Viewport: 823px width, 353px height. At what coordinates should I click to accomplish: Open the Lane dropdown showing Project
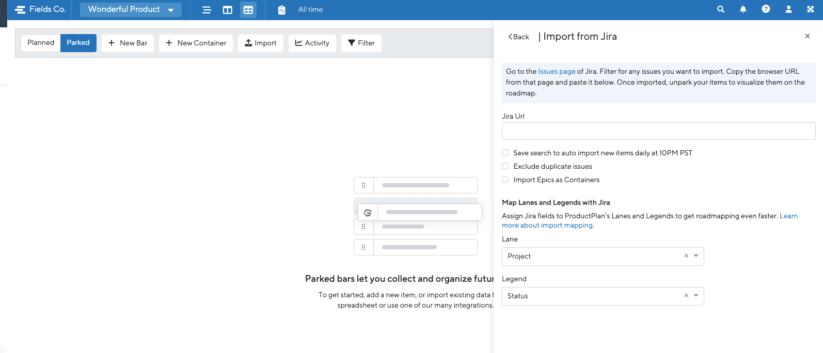tap(603, 256)
